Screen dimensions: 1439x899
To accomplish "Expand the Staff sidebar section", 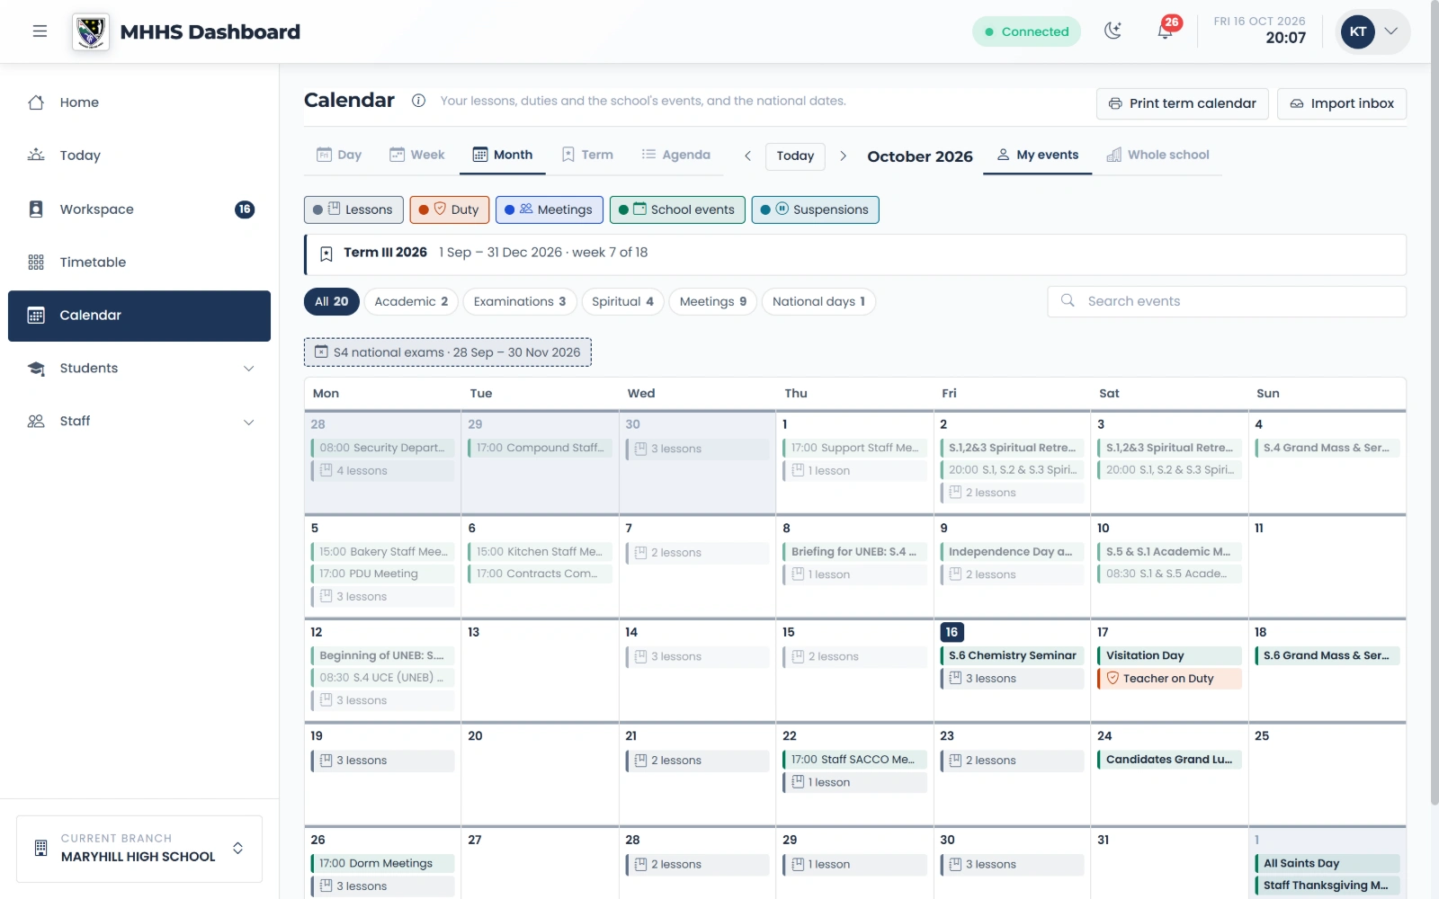I will tap(249, 422).
